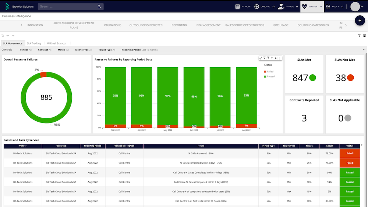Expand the Policy menu chevron
368x207 pixels.
click(342, 7)
